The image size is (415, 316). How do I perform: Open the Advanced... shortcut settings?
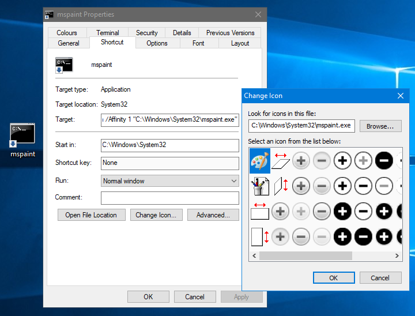(213, 215)
